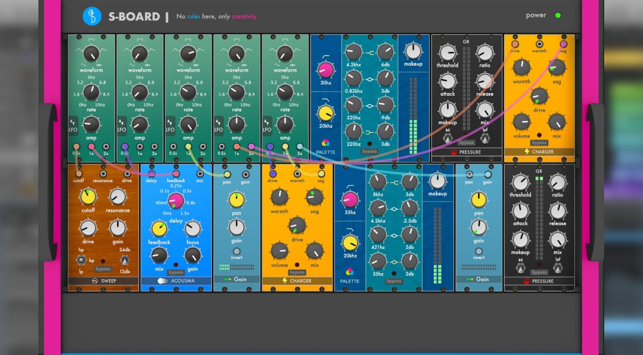
Task: Click the high-pass slope icon above 35hz pink knob
Action: click(x=350, y=186)
